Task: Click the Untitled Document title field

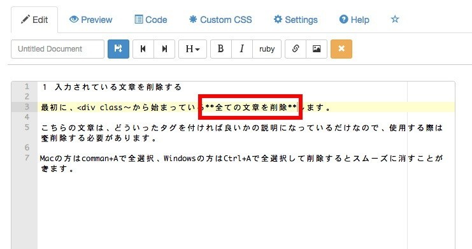Action: click(57, 49)
